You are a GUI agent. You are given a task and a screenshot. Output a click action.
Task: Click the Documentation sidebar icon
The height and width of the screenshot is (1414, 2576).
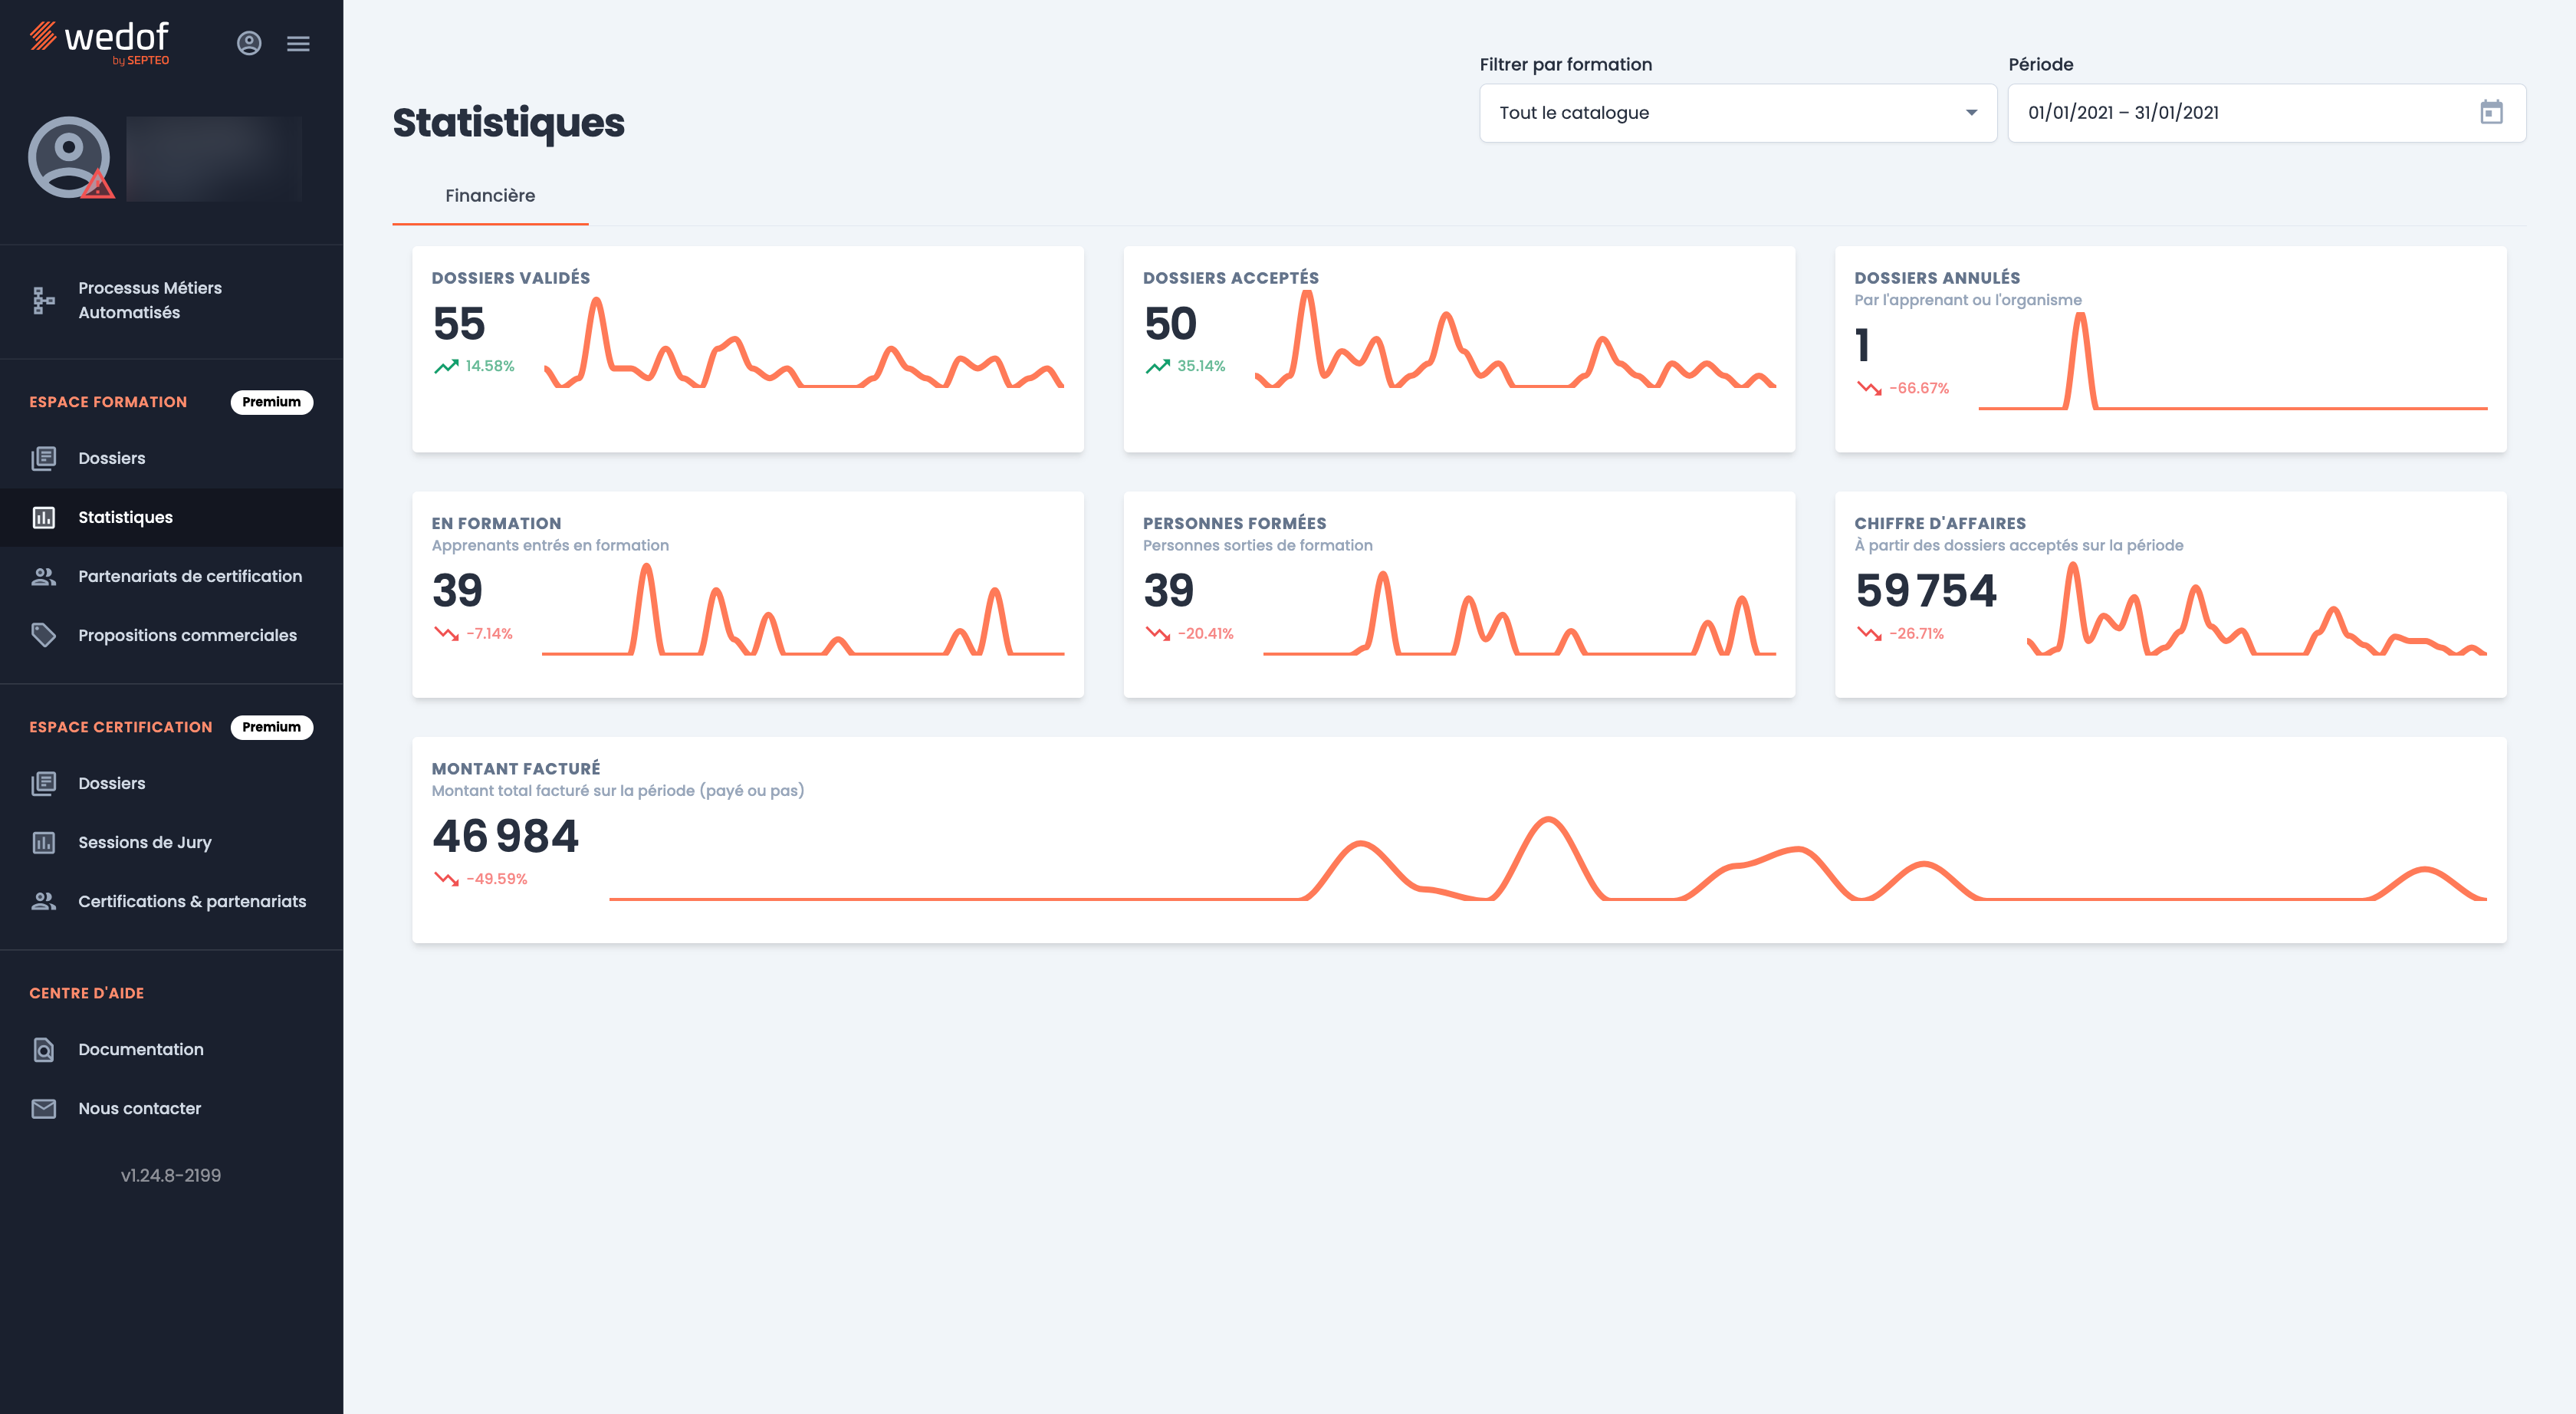tap(43, 1049)
